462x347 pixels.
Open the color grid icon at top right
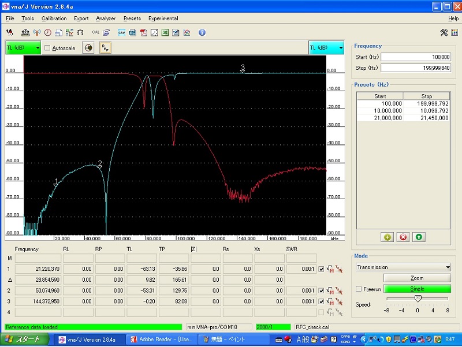point(454,32)
